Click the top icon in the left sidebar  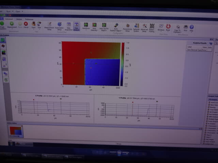click(3, 40)
